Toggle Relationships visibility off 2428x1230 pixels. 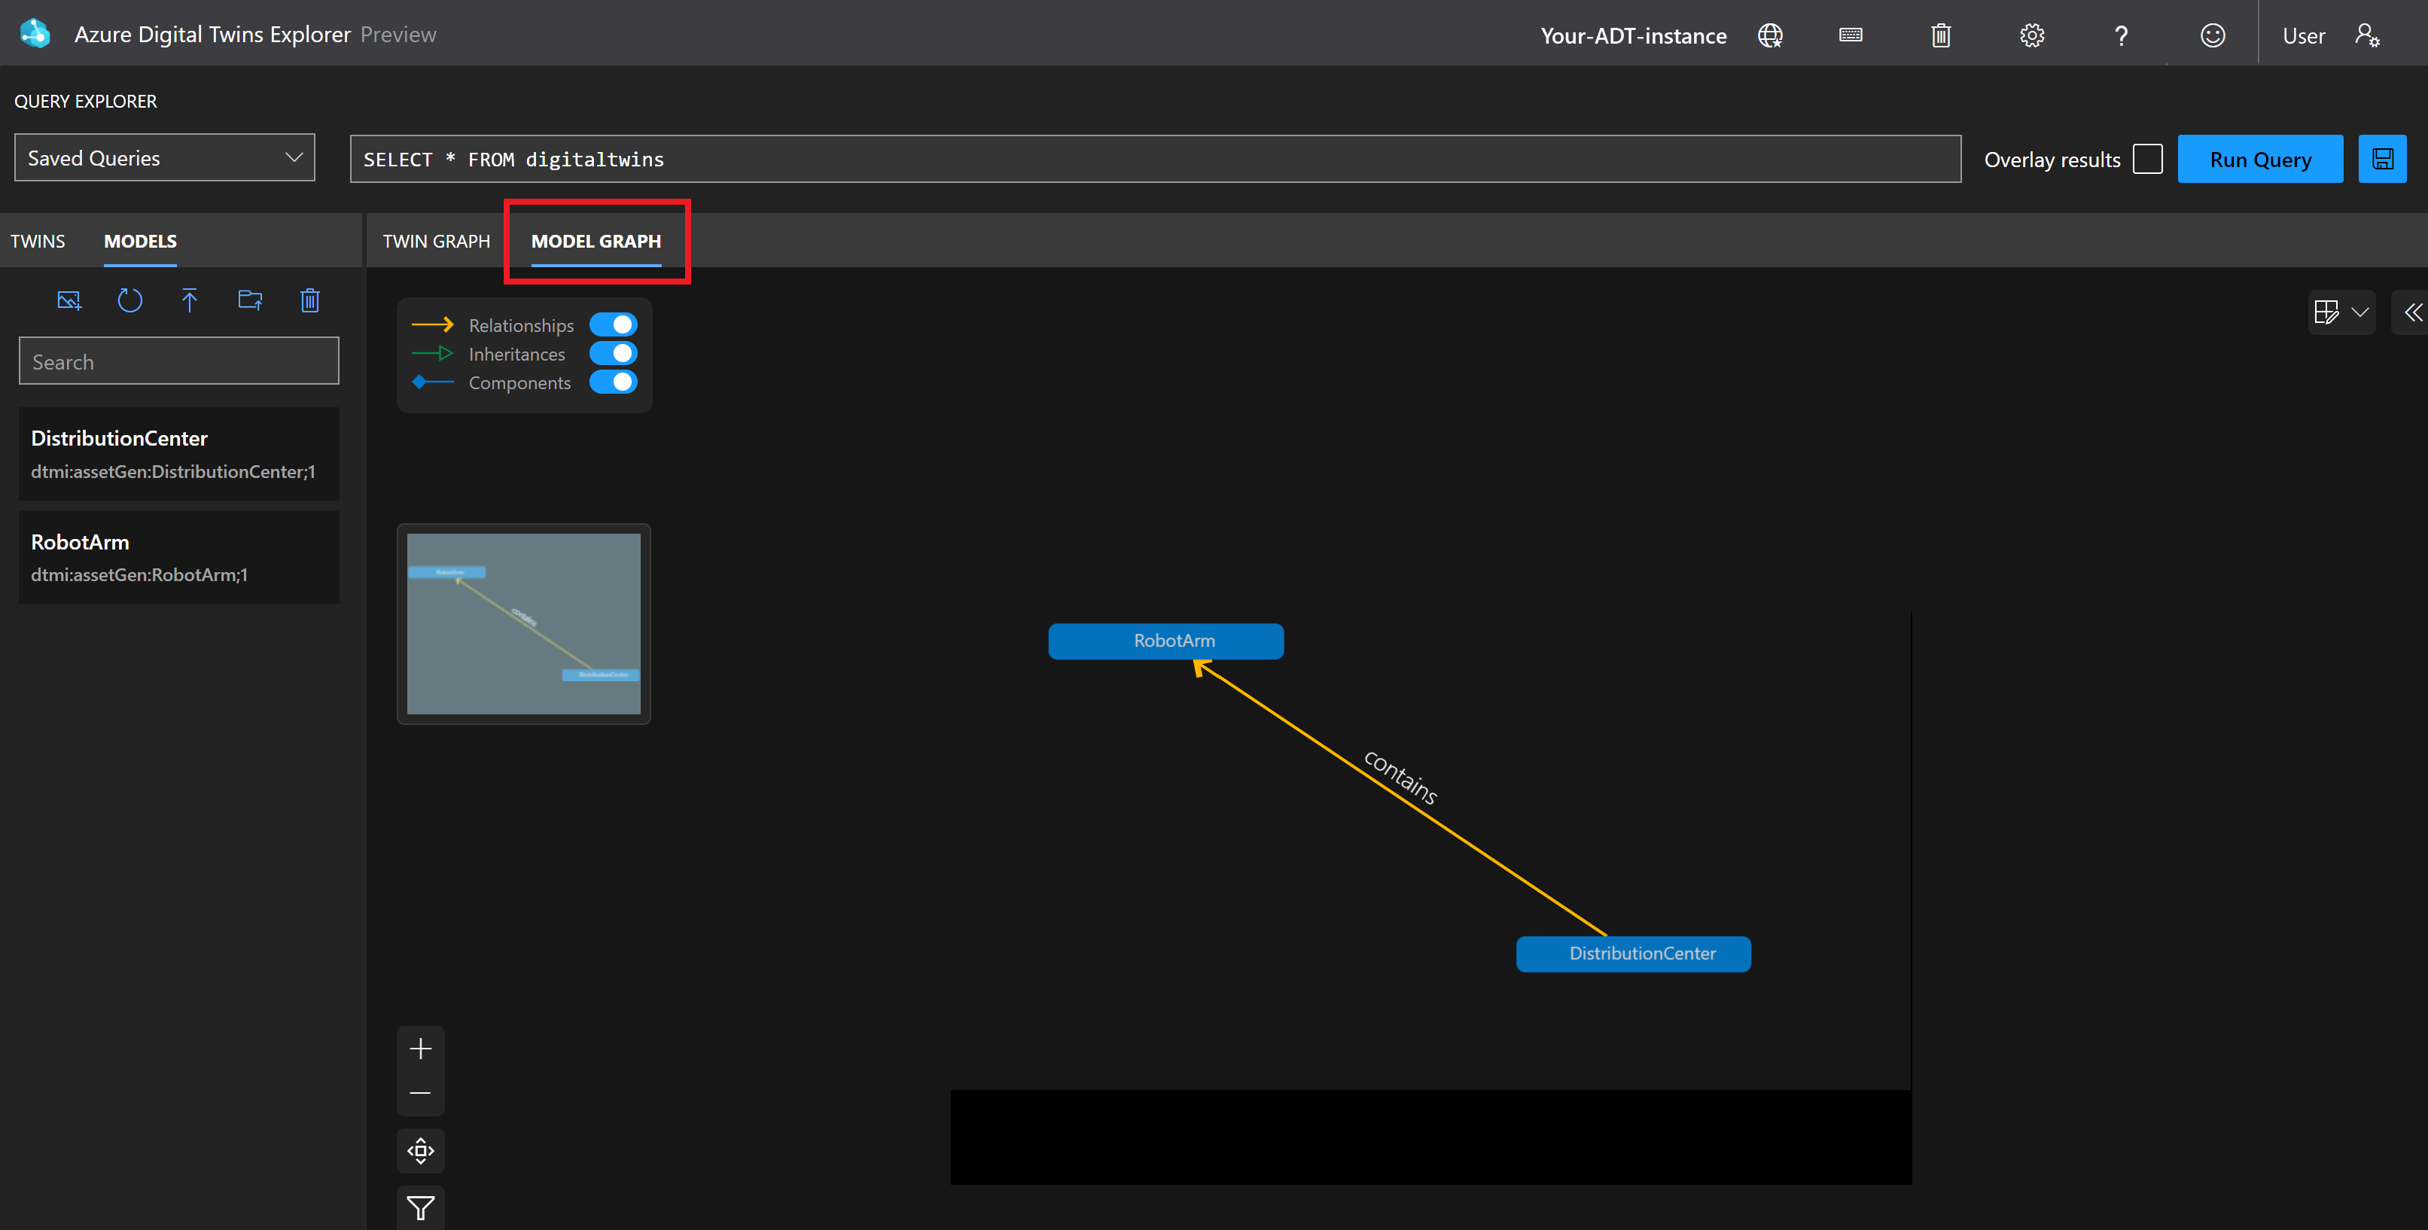[x=614, y=323]
